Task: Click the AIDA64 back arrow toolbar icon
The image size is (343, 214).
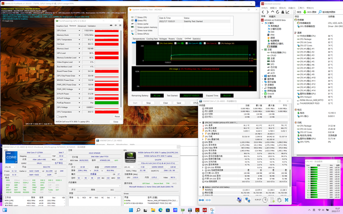Action: tap(264, 12)
